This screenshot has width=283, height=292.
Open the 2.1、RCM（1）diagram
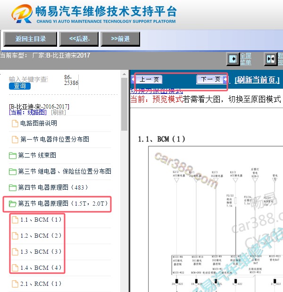pos(41,284)
